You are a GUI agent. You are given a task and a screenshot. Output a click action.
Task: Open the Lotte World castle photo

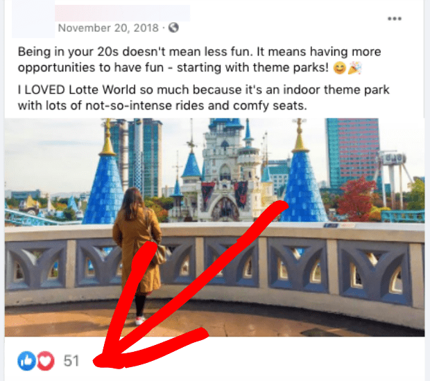215,227
